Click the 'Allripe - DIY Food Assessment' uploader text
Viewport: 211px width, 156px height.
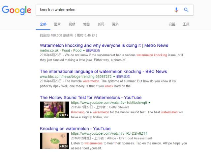click(130, 138)
